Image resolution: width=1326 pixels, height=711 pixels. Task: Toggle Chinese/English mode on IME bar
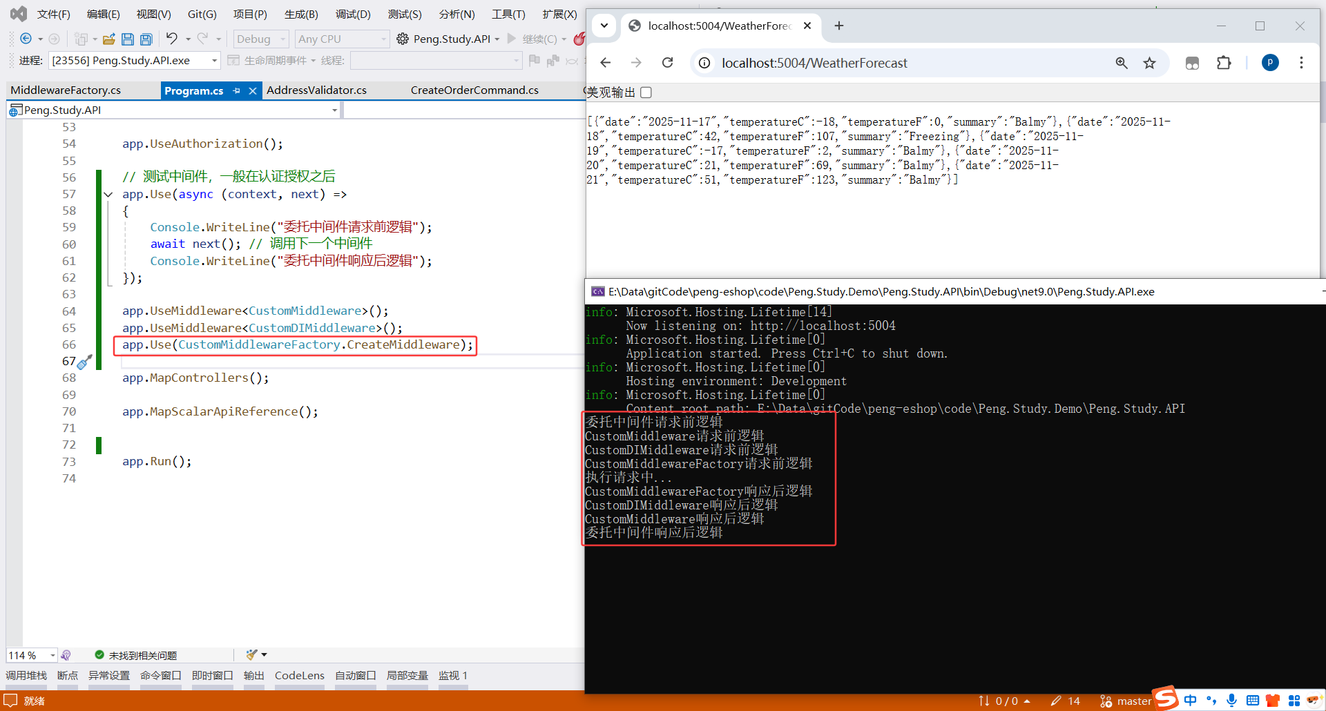pos(1190,701)
